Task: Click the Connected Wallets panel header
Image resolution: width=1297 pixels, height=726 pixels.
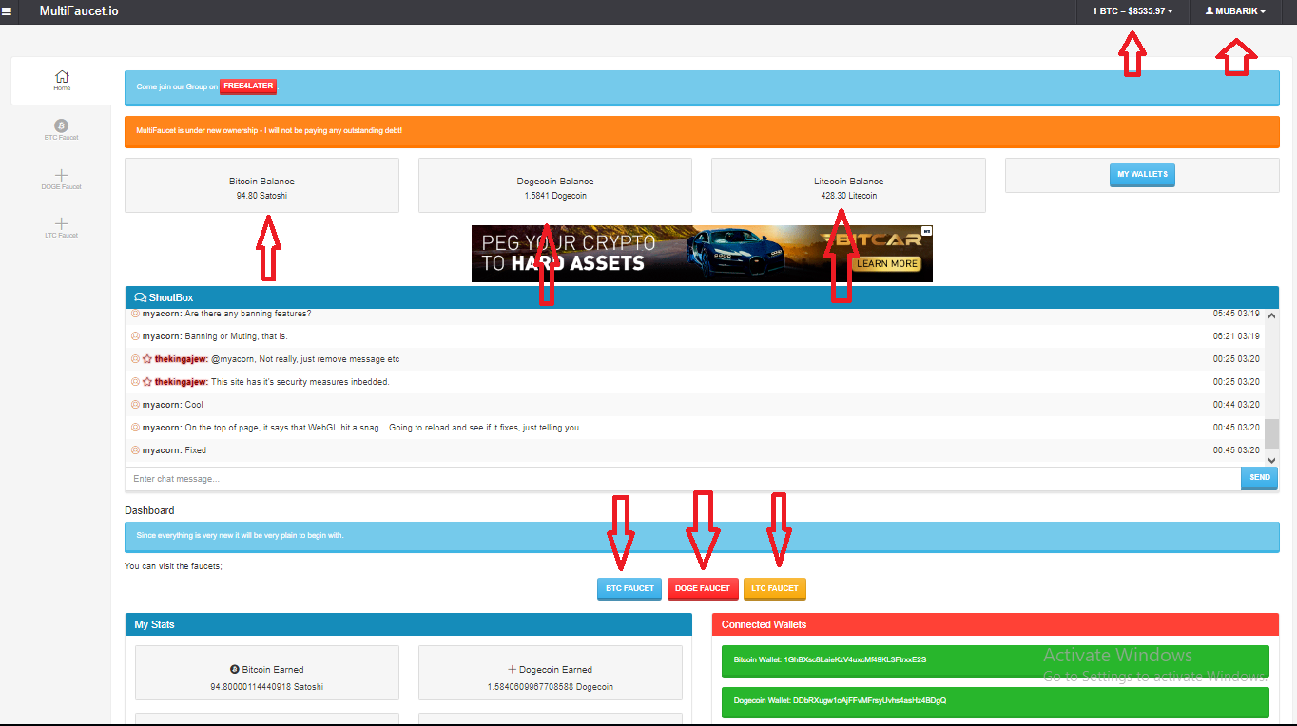Action: click(996, 624)
